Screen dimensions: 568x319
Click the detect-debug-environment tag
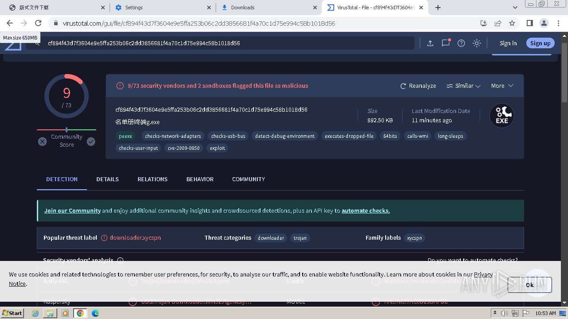[x=285, y=136]
